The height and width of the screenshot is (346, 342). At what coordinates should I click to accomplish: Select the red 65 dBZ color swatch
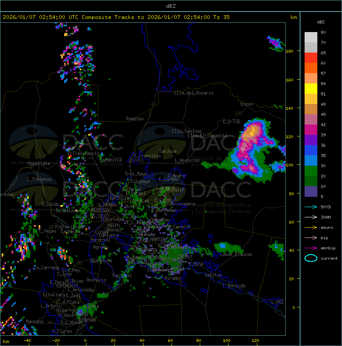click(311, 58)
